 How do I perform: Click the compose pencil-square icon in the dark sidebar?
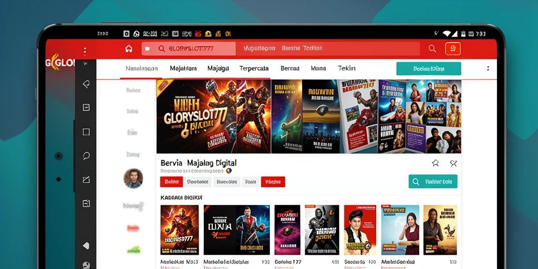(x=87, y=180)
